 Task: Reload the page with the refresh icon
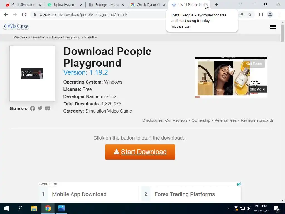[x=24, y=14]
